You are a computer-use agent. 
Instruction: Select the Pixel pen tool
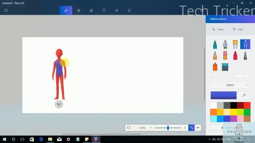(245, 56)
